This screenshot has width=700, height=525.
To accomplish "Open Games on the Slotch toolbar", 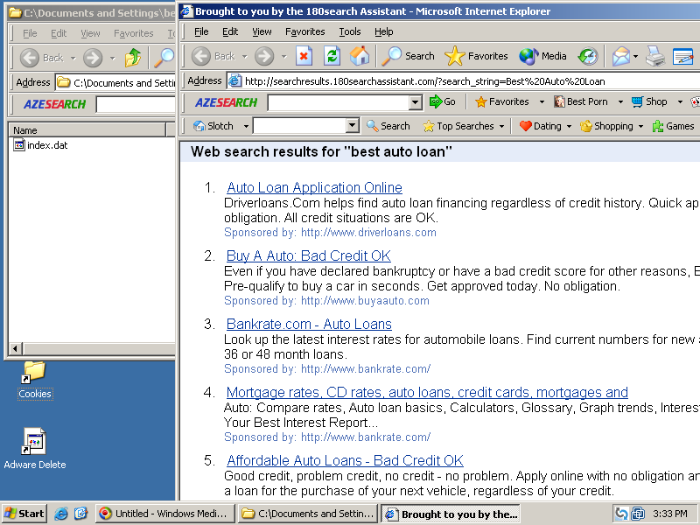I will (673, 126).
